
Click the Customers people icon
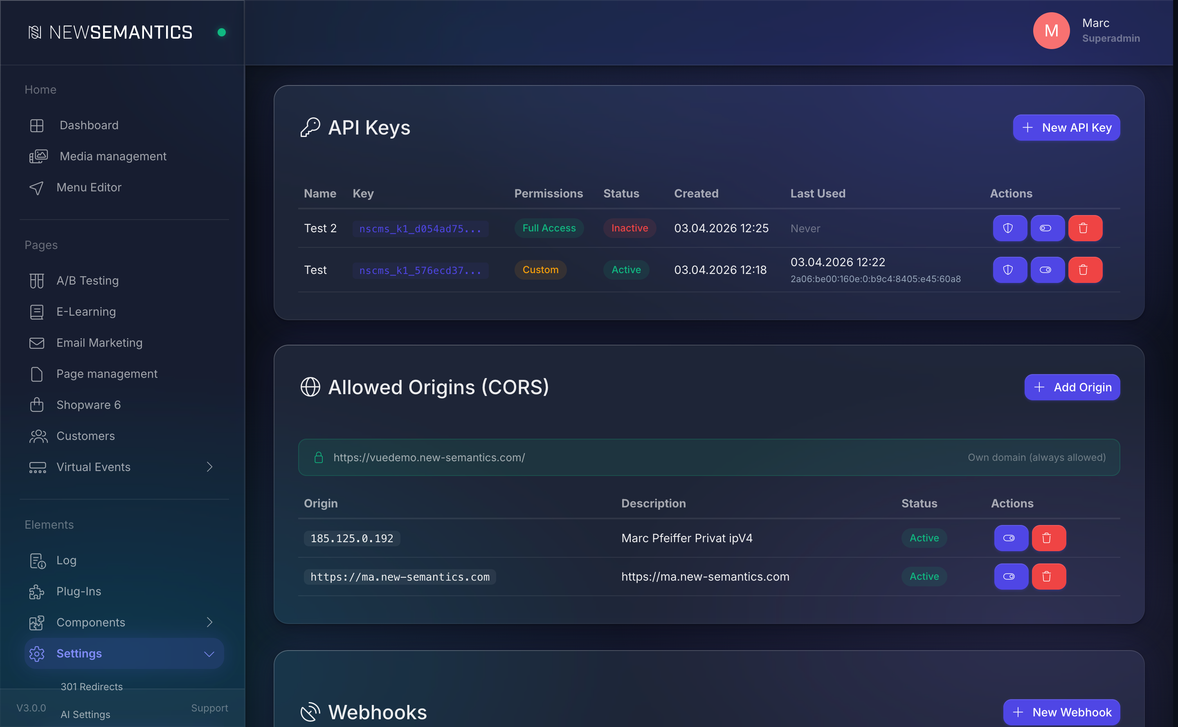tap(38, 436)
